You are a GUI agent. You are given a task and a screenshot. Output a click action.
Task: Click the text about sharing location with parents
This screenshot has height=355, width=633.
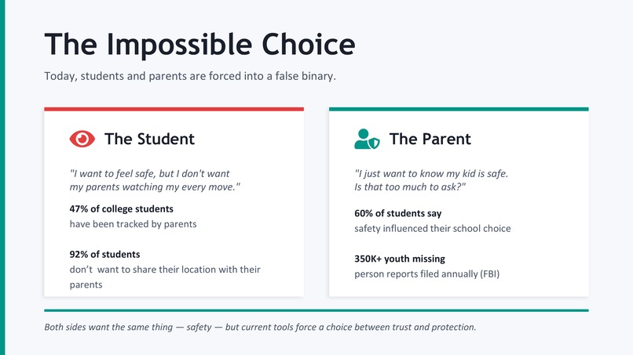coord(165,277)
